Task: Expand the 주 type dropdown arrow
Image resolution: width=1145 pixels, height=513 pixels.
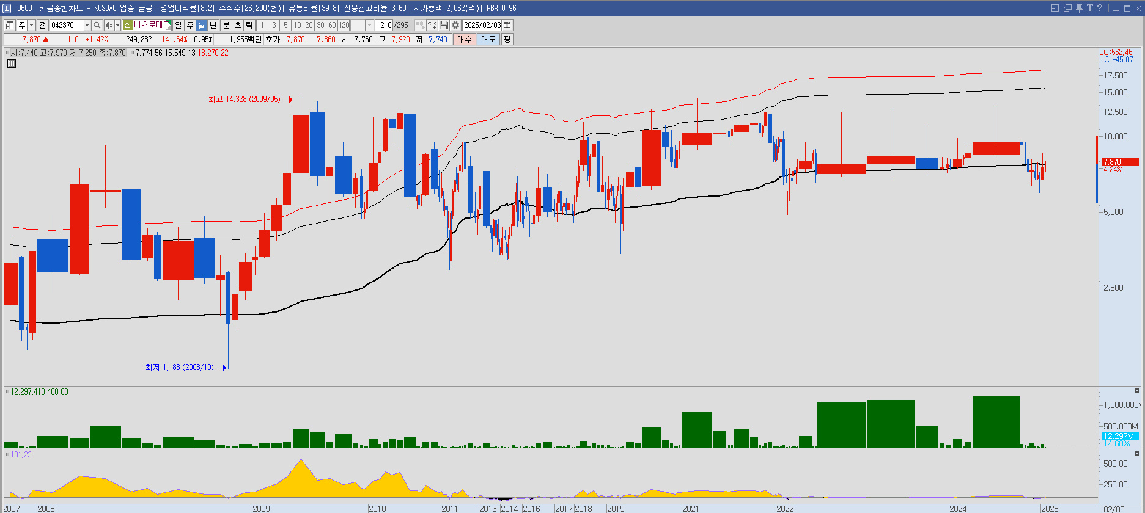Action: [31, 25]
